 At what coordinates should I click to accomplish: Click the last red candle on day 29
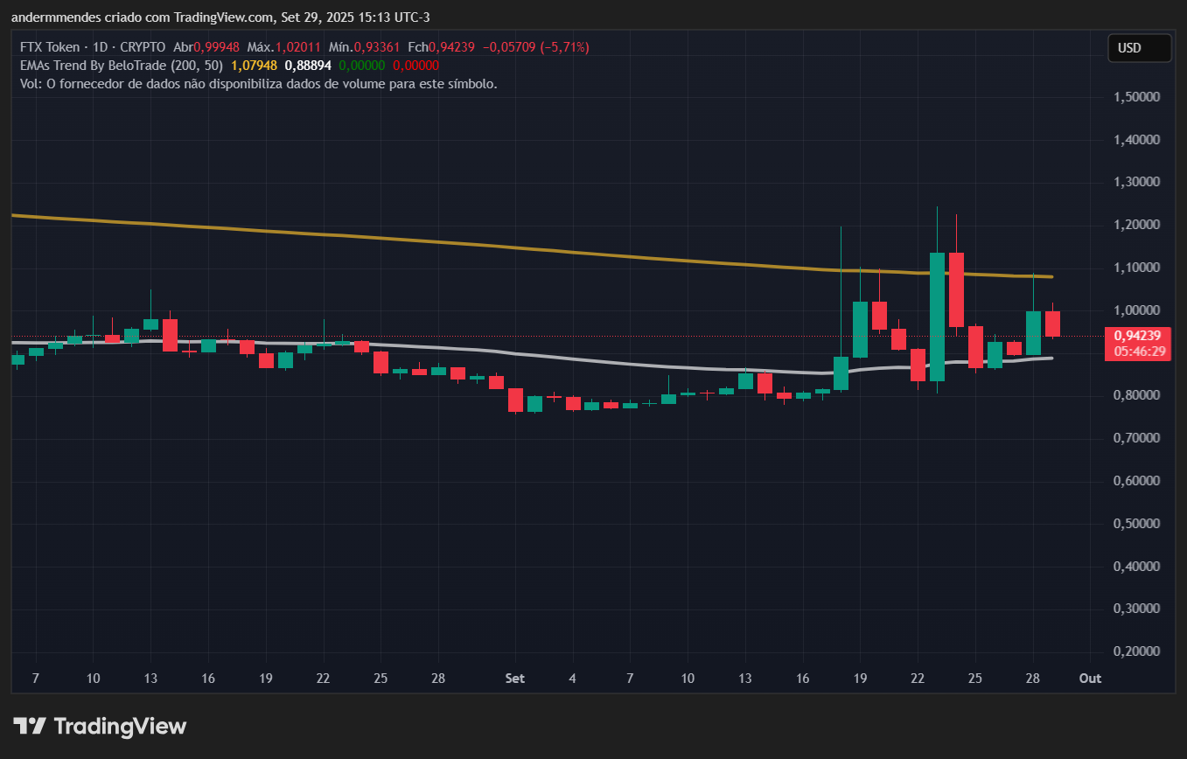pos(1052,324)
